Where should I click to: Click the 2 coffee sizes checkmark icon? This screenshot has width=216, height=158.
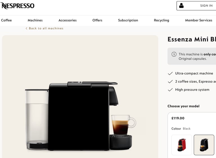[x=170, y=82]
